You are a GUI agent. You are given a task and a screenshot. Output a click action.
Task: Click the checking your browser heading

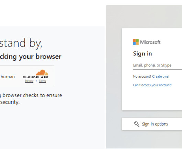(x=31, y=57)
